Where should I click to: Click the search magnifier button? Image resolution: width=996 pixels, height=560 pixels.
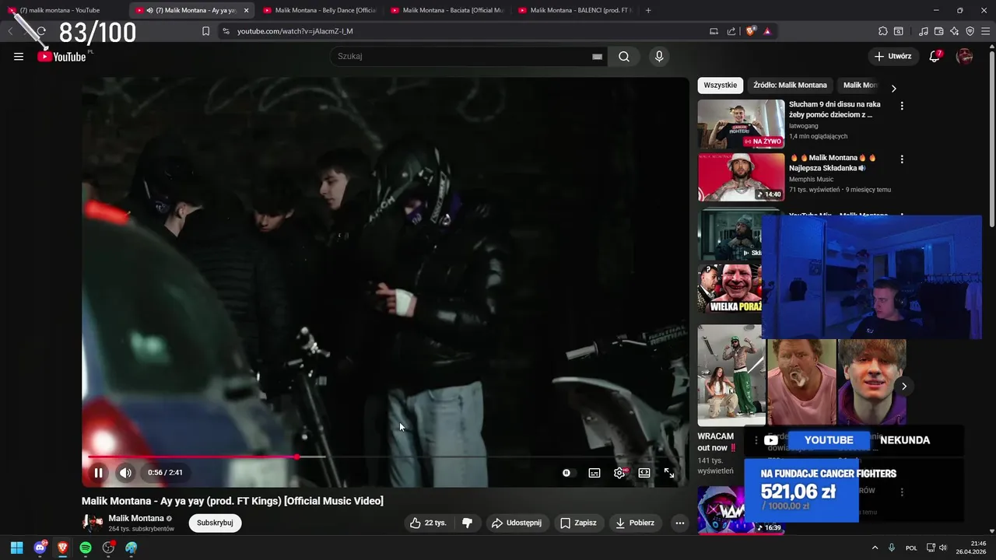(x=624, y=56)
